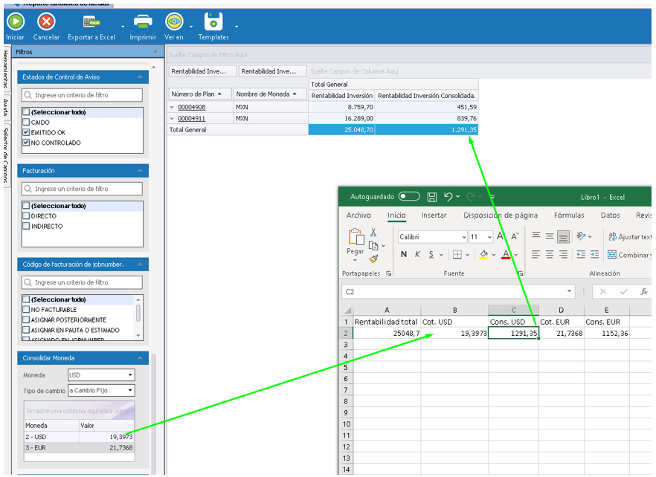656x477 pixels.
Task: Open plan number 00004908 link
Action: (x=191, y=107)
